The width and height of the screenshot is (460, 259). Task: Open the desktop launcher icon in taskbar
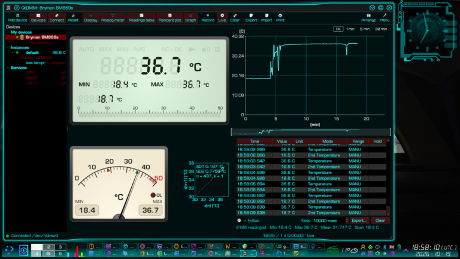9,250
